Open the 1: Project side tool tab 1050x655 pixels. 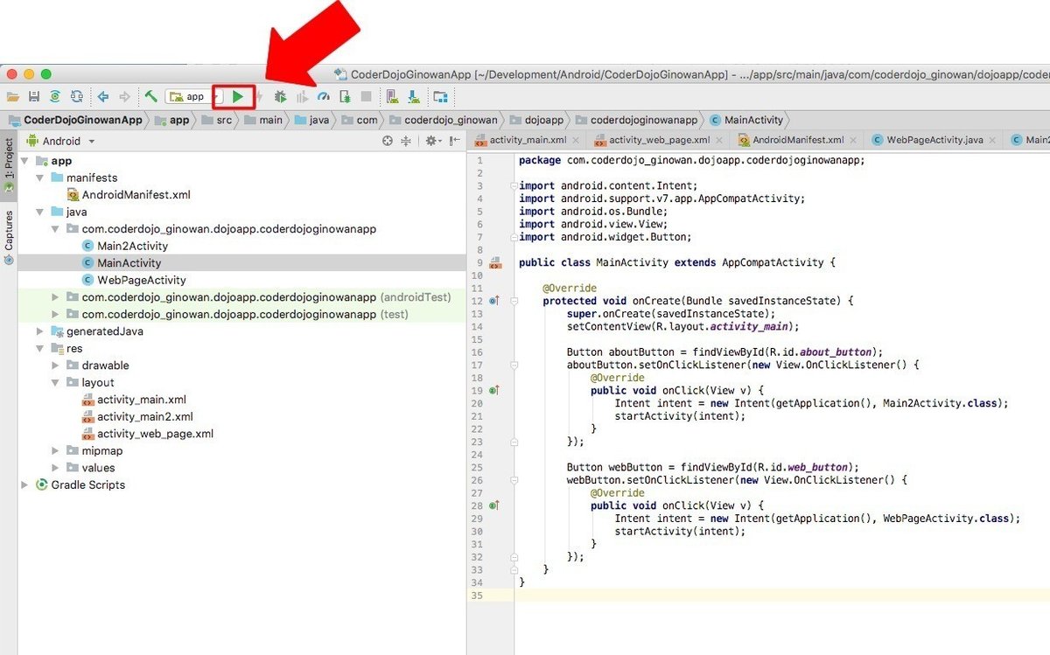[x=9, y=167]
